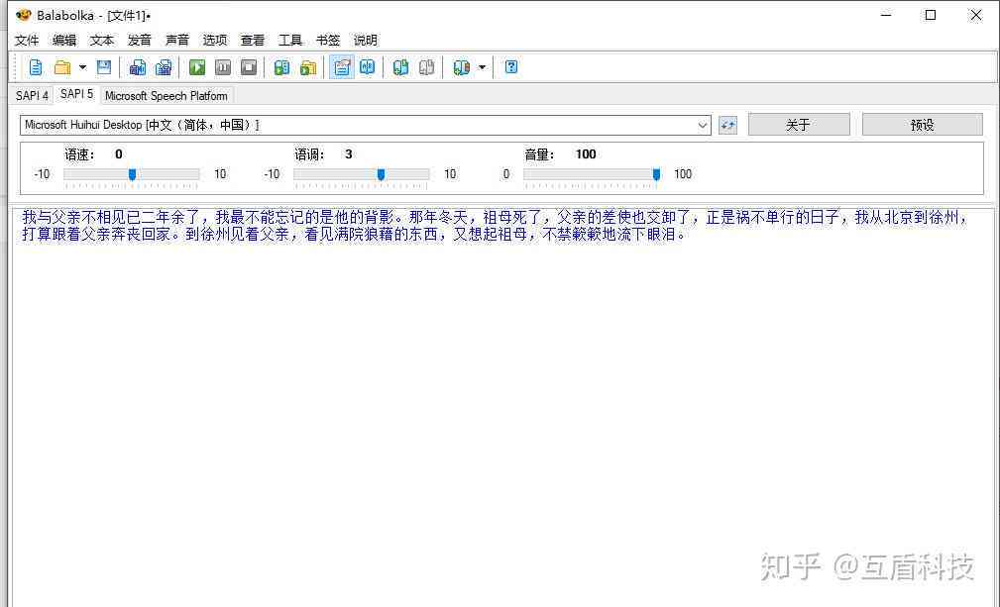Screen dimensions: 1000x607
Task: Open the 文本 menu
Action: tap(102, 41)
